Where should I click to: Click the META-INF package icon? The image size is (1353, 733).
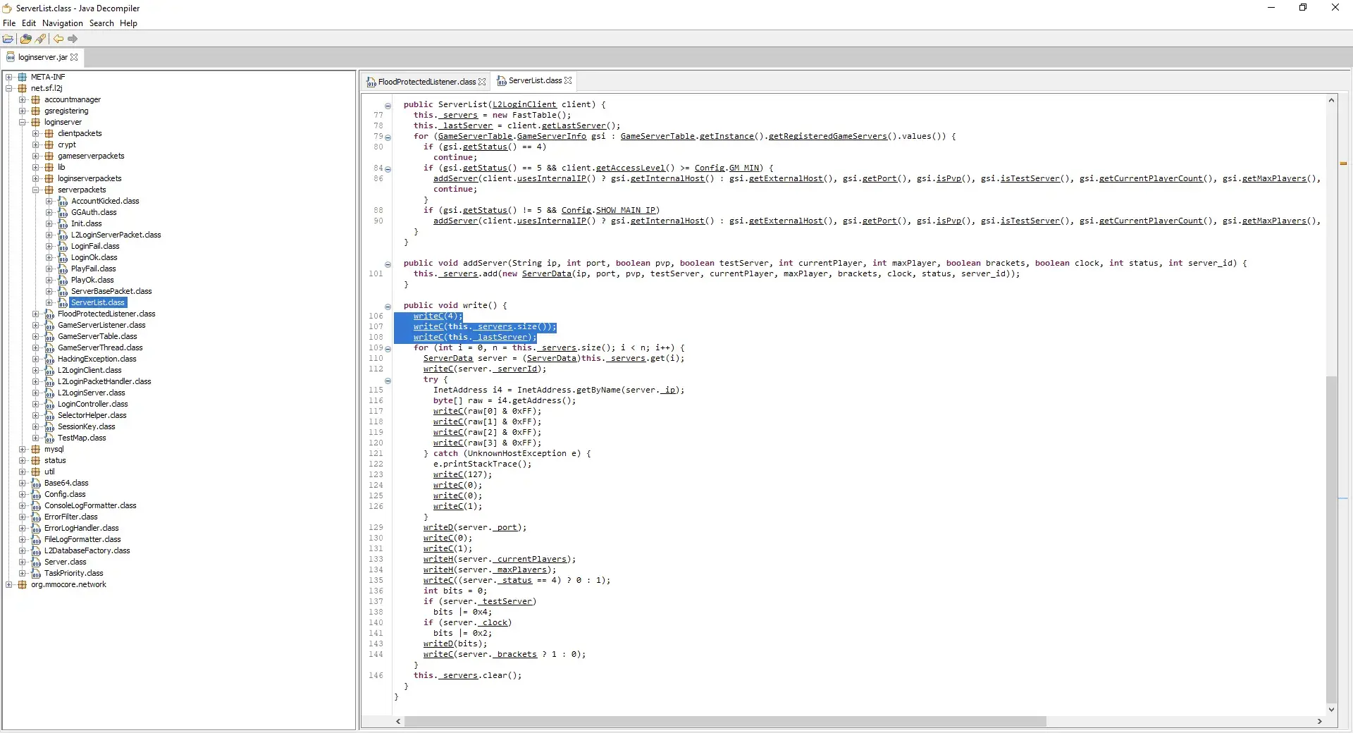click(x=23, y=78)
